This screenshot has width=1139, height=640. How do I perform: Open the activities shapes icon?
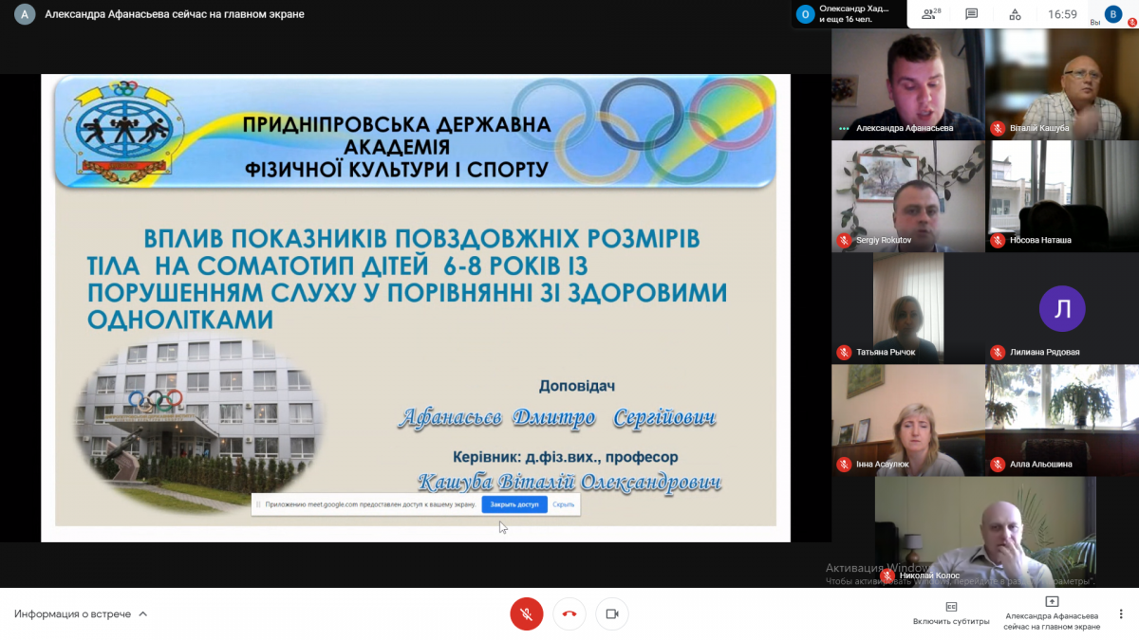(1015, 14)
